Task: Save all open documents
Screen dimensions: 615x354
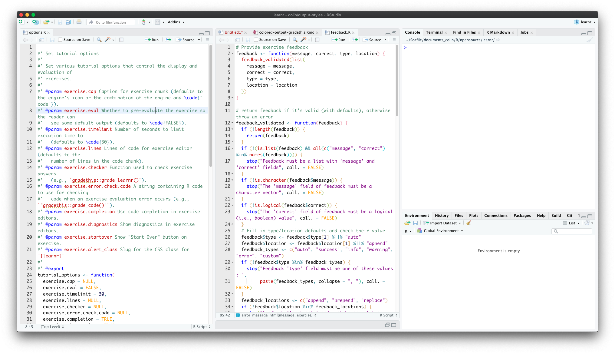Action: pos(68,22)
